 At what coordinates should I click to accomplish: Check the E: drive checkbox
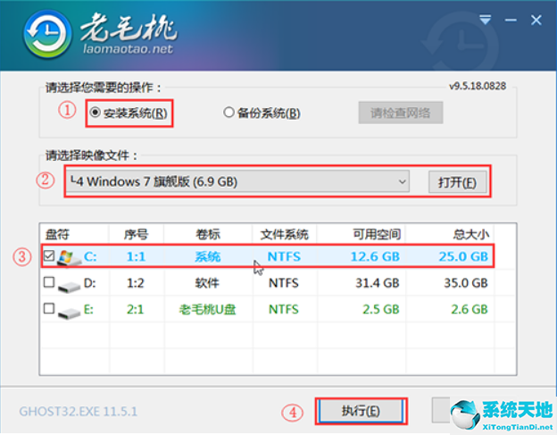(x=49, y=308)
